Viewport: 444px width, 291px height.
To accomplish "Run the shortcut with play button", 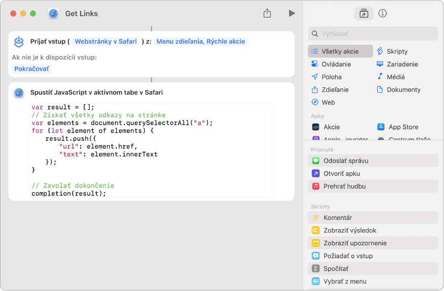I will click(x=292, y=13).
